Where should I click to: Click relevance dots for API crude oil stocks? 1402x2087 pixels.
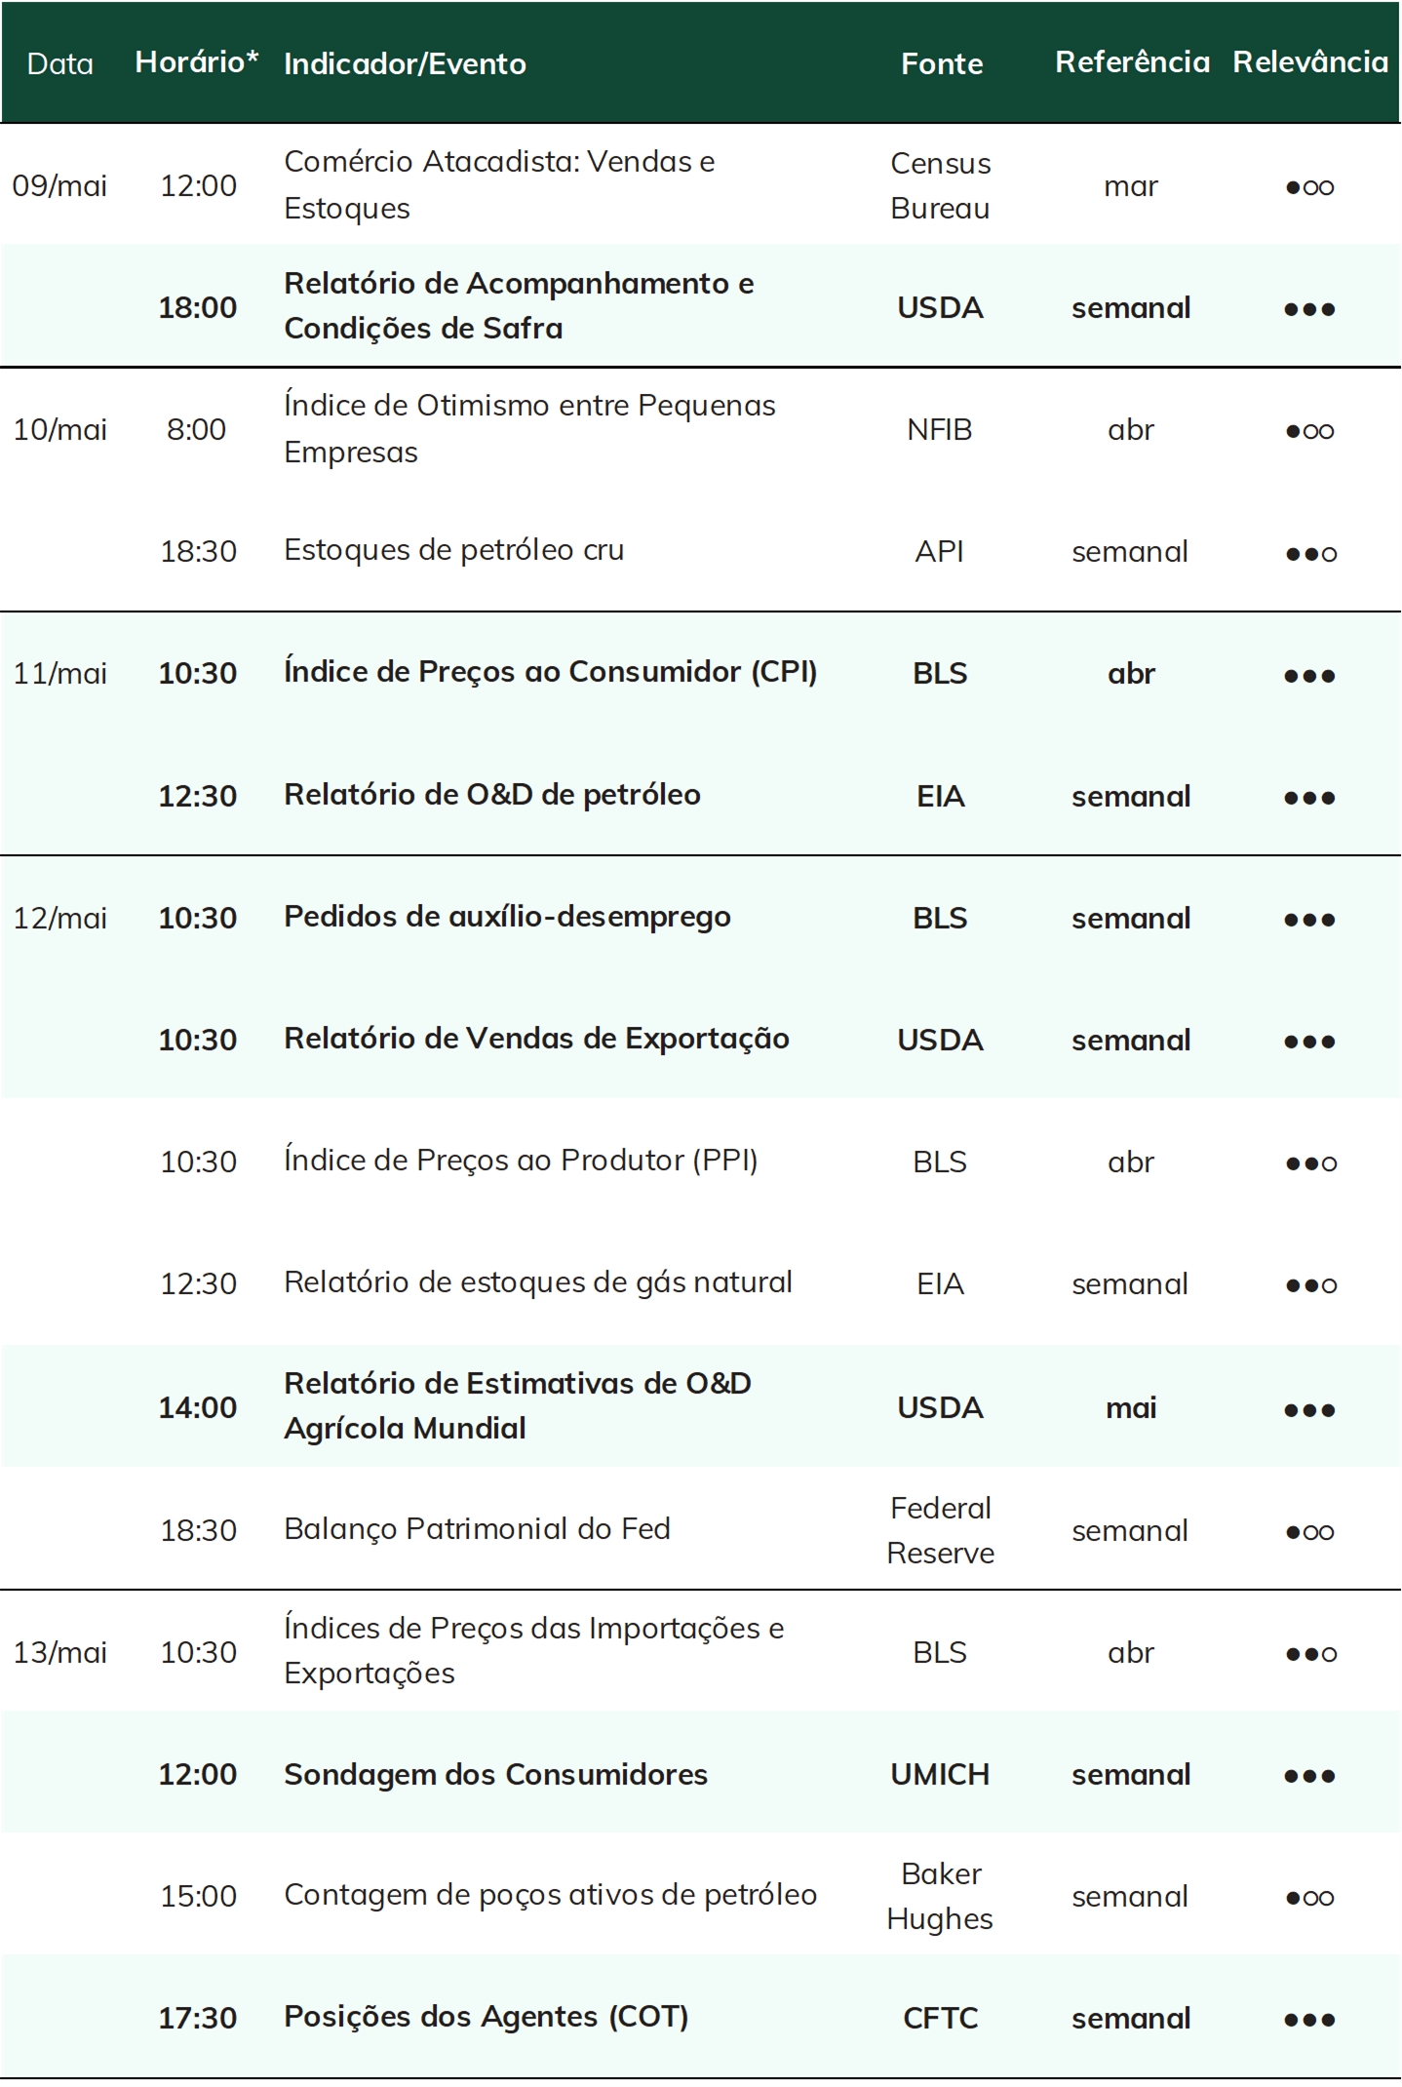pos(1310,554)
